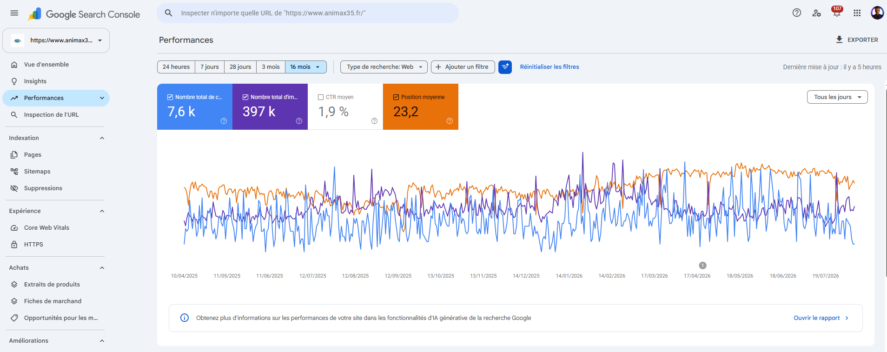
Task: Select the 7 jours date range
Action: (210, 67)
